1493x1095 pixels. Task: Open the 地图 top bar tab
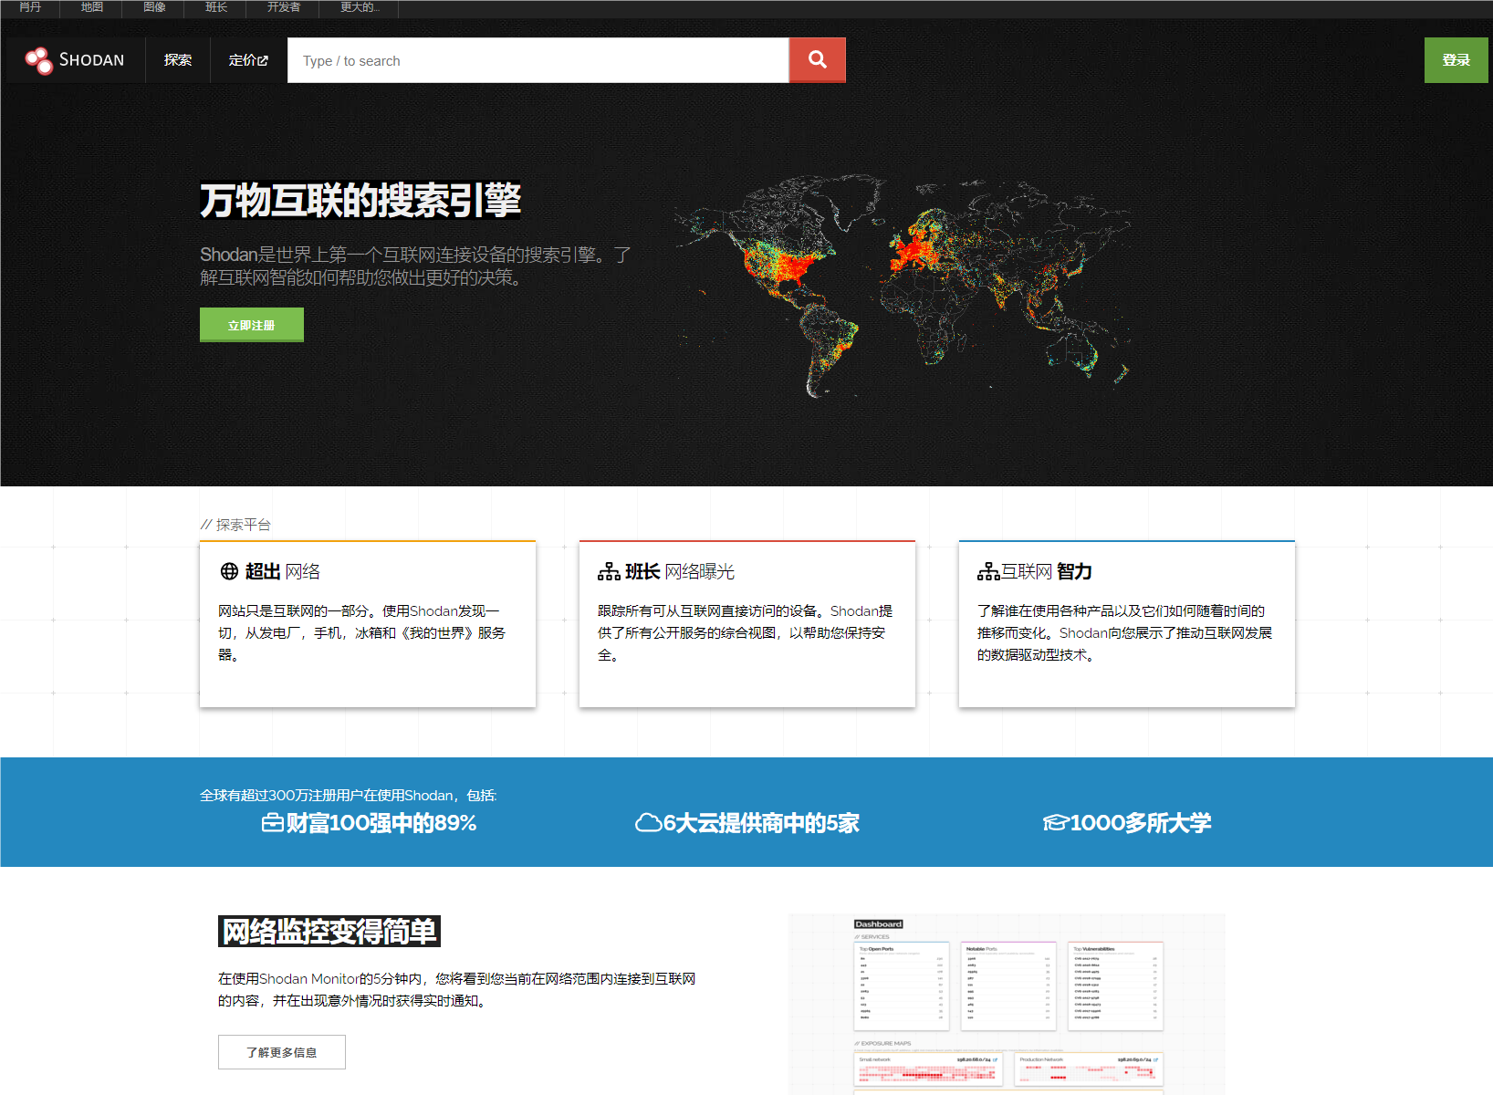(x=91, y=7)
